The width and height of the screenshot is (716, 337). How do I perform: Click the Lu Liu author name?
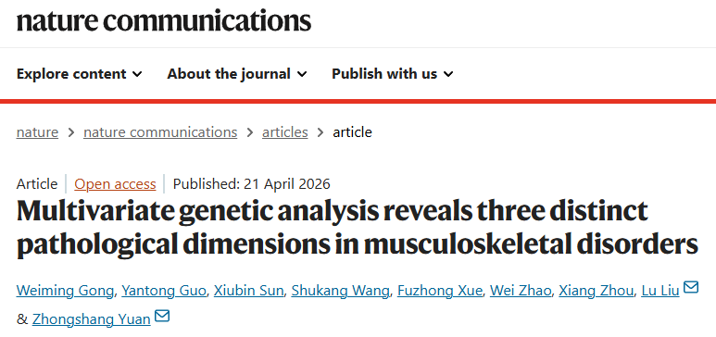pos(660,291)
